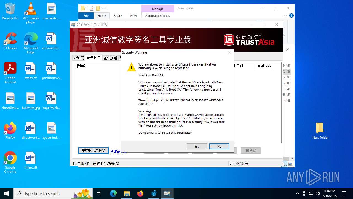Click the Manage contextual tab in Explorer

(x=158, y=9)
